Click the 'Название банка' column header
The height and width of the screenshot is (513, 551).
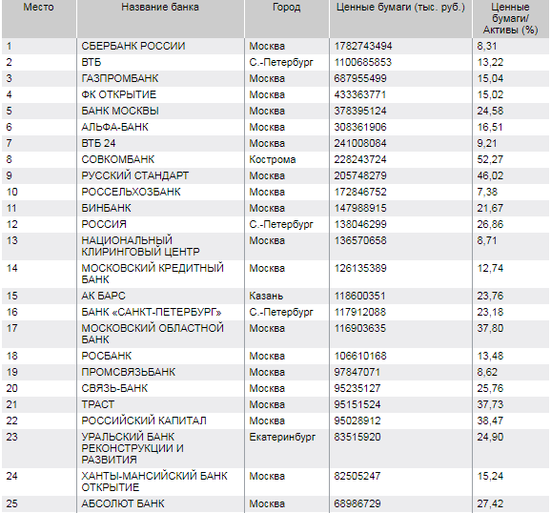click(x=160, y=7)
